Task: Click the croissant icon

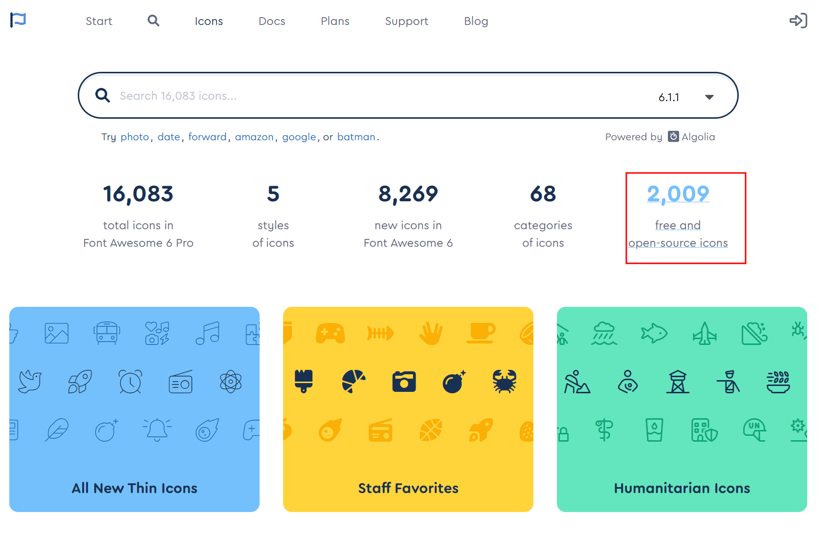Action: [x=353, y=382]
